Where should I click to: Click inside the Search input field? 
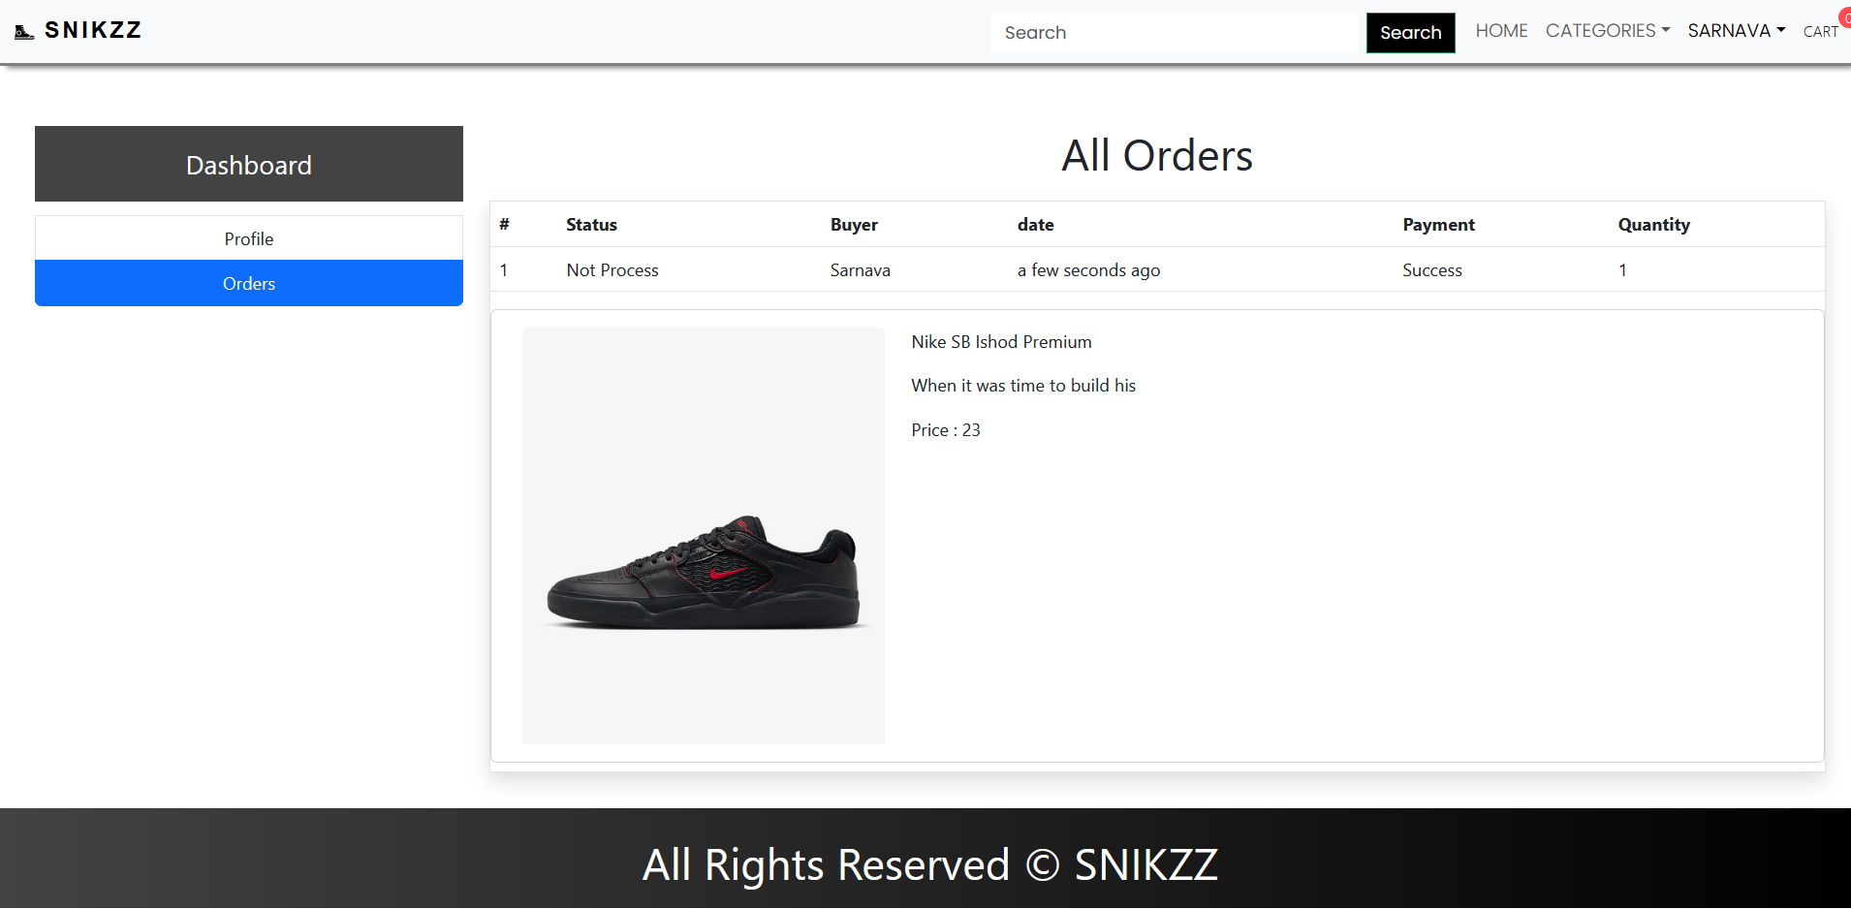[1176, 32]
